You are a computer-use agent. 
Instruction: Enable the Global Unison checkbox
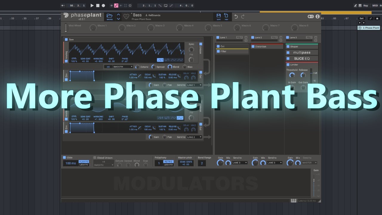click(x=95, y=158)
